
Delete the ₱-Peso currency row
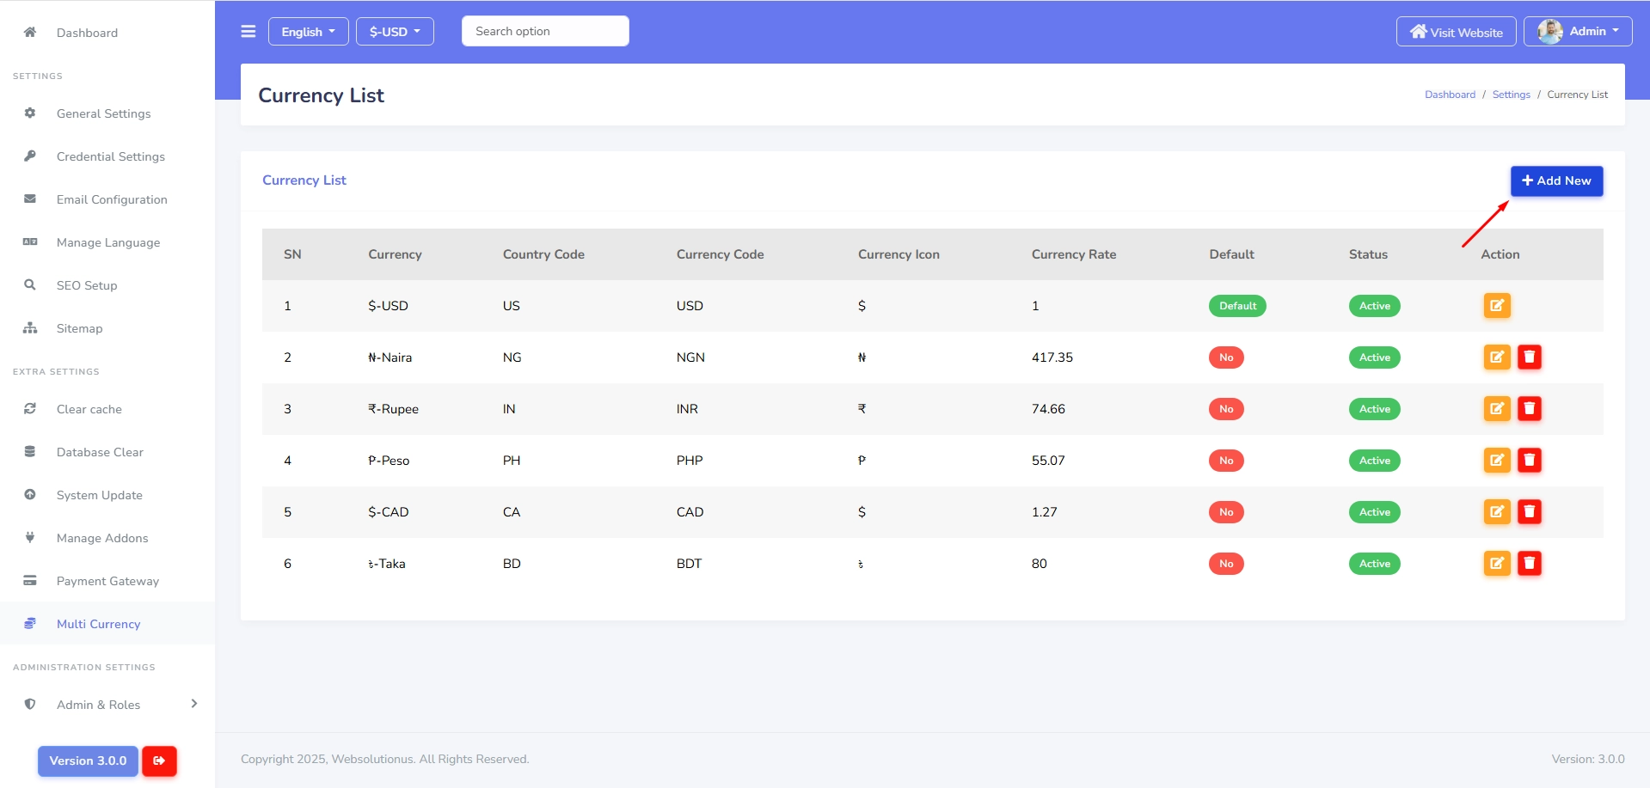1530,461
